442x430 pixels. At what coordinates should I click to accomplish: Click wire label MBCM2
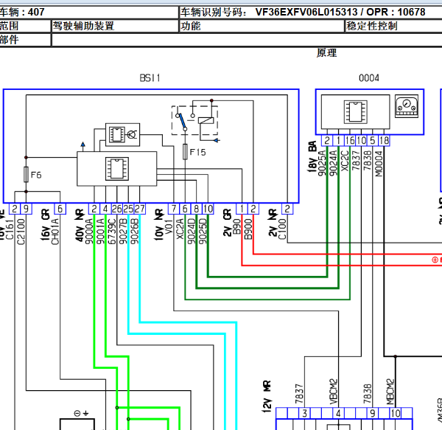click(390, 392)
